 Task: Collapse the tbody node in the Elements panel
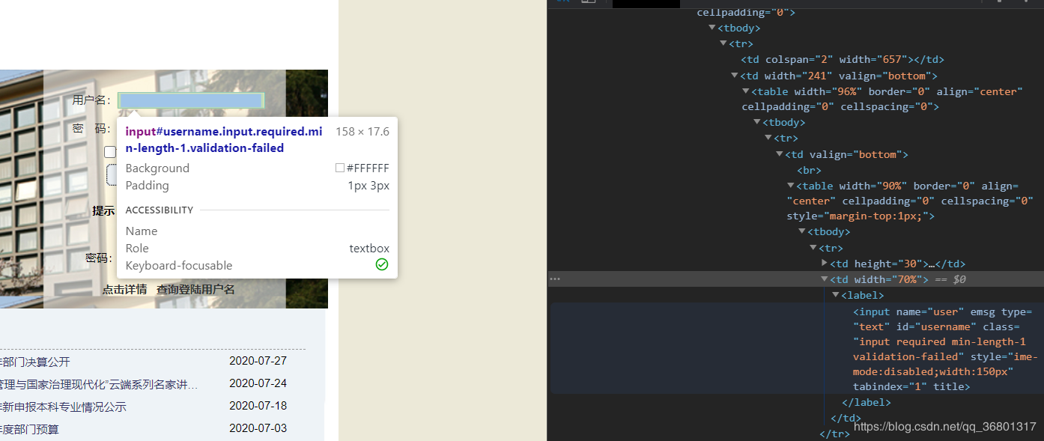click(x=711, y=28)
